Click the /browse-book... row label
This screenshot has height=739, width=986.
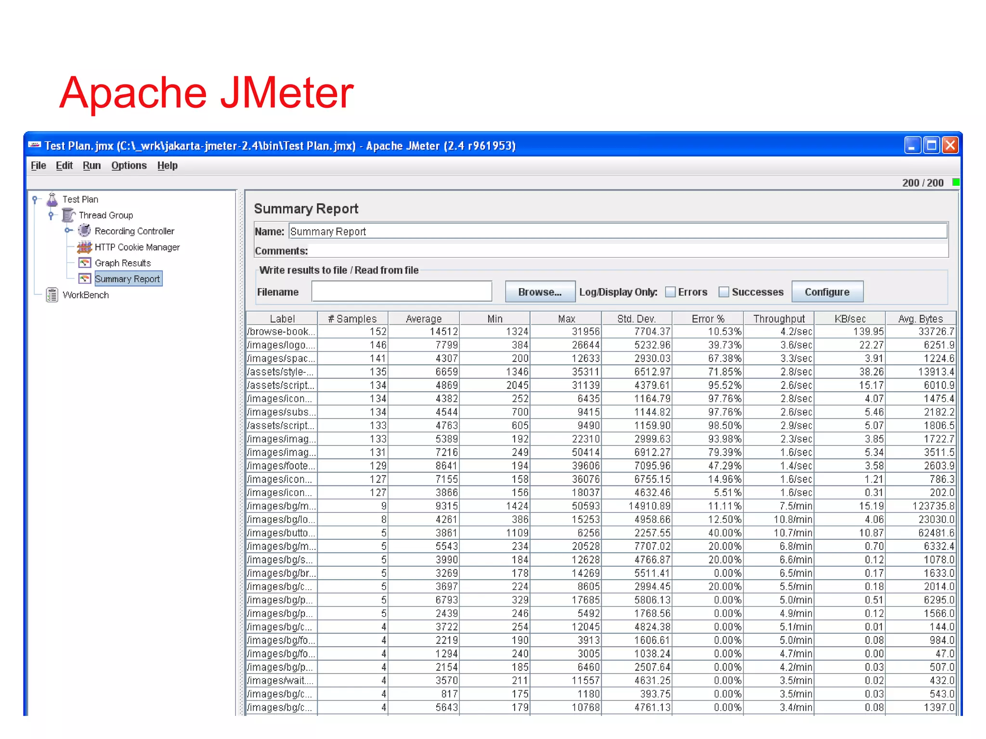282,331
